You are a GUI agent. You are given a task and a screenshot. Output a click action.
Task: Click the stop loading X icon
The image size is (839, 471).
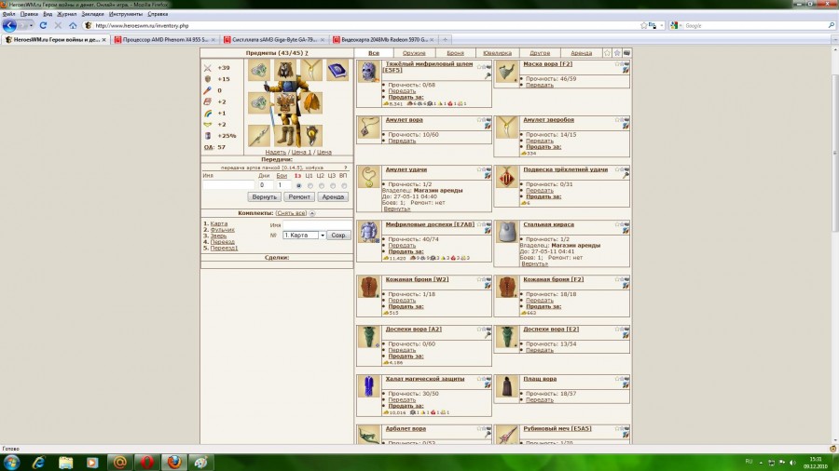(58, 25)
